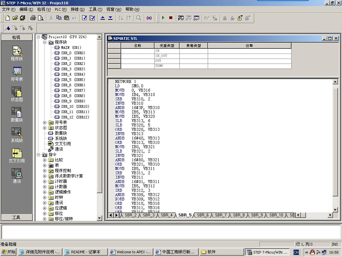This screenshot has width=342, height=257.
Task: Select SBR_7 (SBR7) in project tree
Action: coord(73,90)
